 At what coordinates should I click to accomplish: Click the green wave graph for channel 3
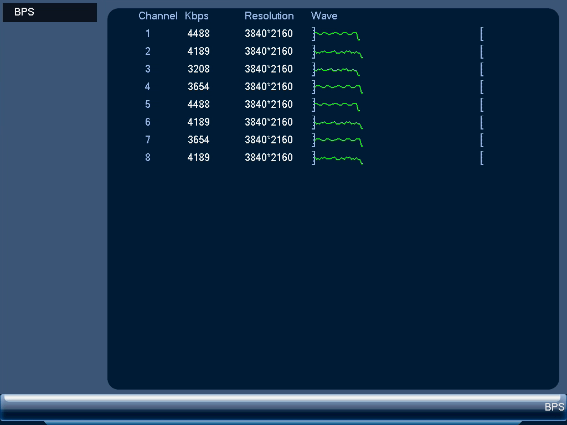click(337, 71)
